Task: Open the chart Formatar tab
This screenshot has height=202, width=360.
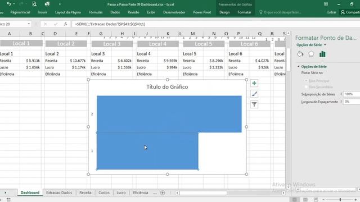Action: pos(244,12)
